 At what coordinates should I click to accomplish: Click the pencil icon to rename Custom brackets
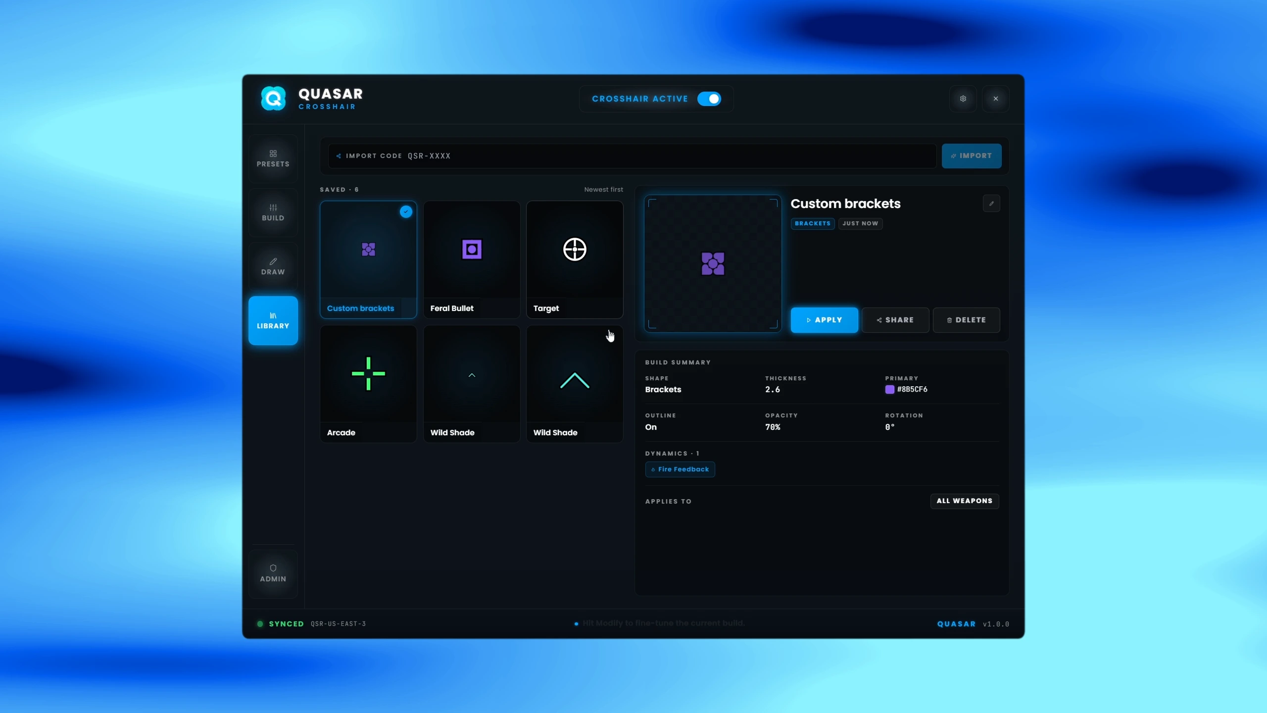[x=991, y=204]
